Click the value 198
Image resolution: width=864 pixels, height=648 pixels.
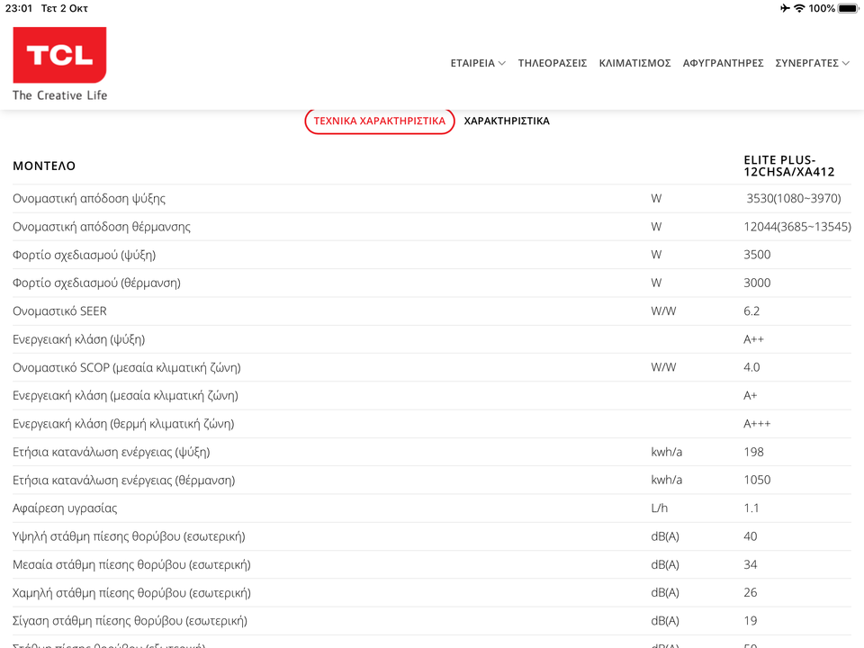click(x=754, y=452)
